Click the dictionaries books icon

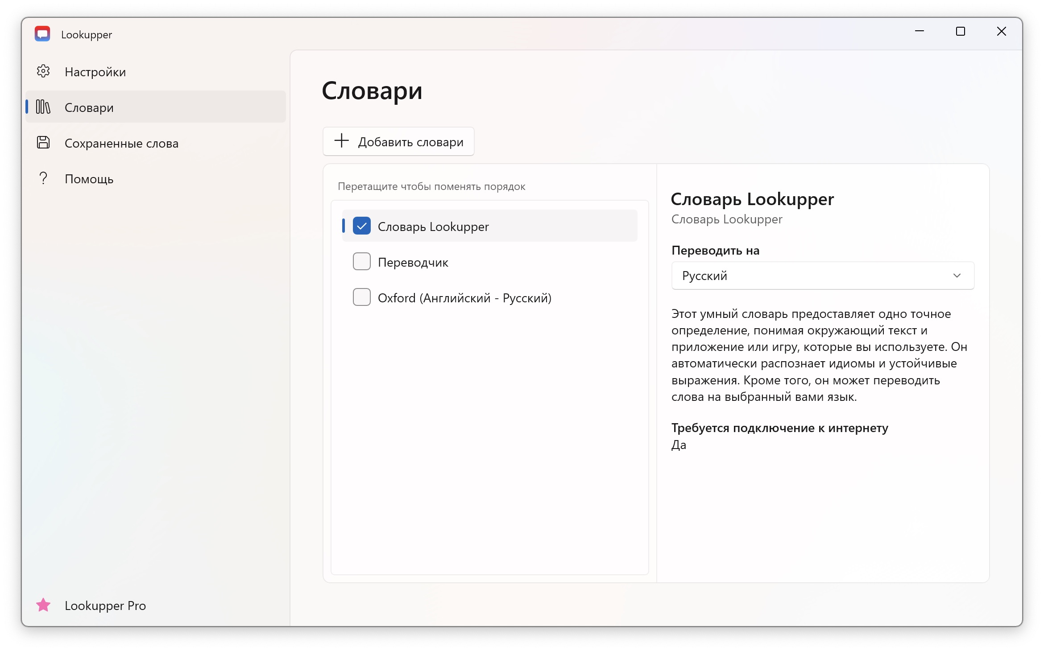coord(43,107)
